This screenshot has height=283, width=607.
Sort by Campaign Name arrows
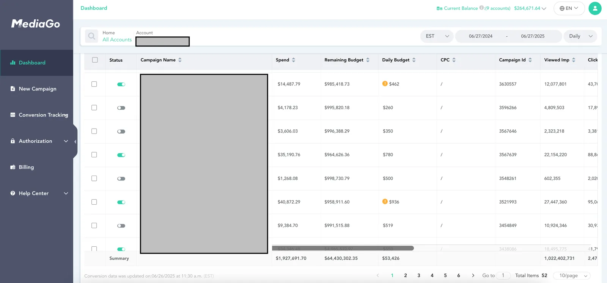click(x=180, y=60)
